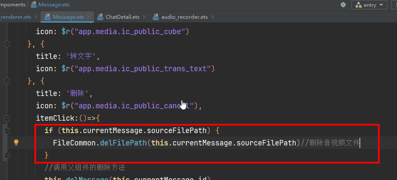Collapse the if sourceFilePath block

[7, 131]
